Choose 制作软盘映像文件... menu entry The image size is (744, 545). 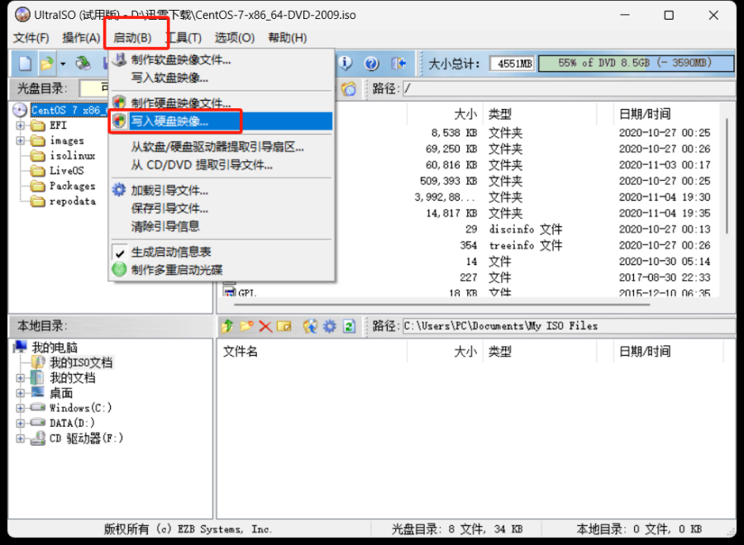click(x=222, y=60)
